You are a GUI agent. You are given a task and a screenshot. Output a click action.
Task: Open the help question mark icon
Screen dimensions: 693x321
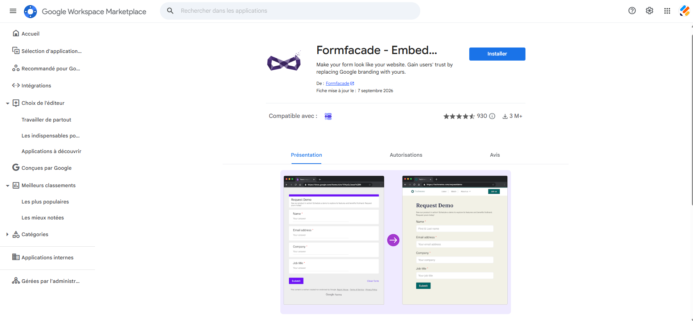pos(632,11)
